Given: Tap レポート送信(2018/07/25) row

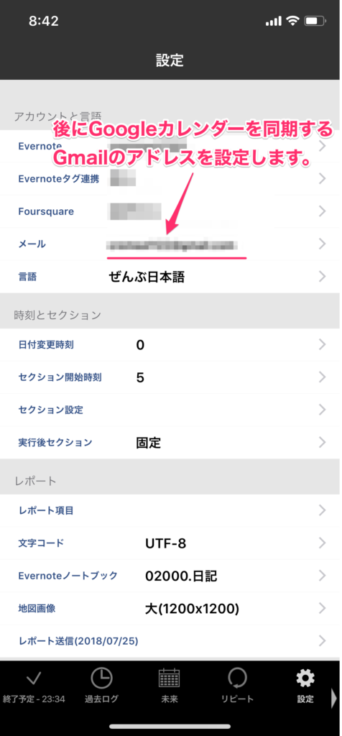Looking at the screenshot, I should coord(170,640).
